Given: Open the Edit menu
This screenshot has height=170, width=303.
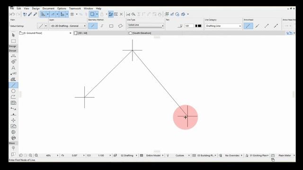Looking at the screenshot, I should pos(19,8).
